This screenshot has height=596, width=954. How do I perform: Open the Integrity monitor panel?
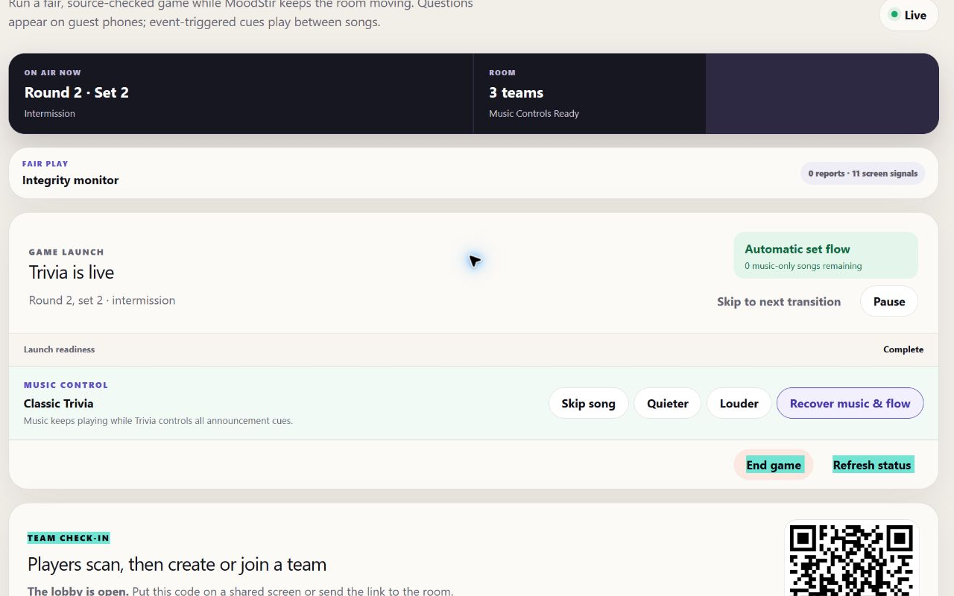click(x=473, y=173)
